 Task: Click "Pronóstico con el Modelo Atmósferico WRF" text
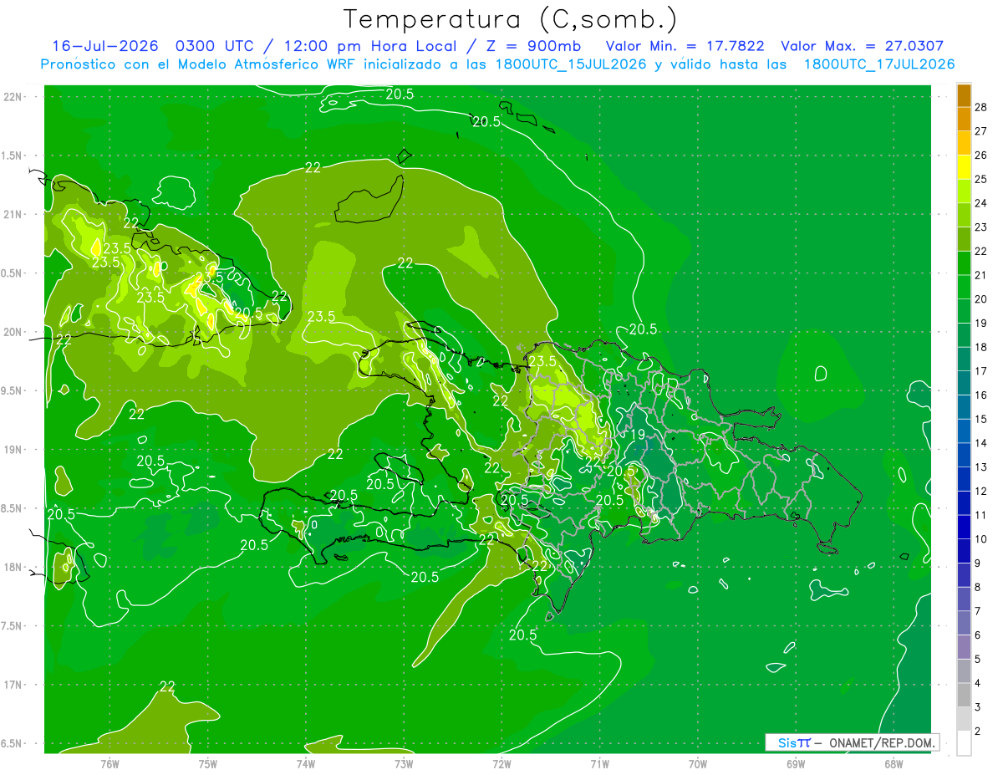point(201,64)
